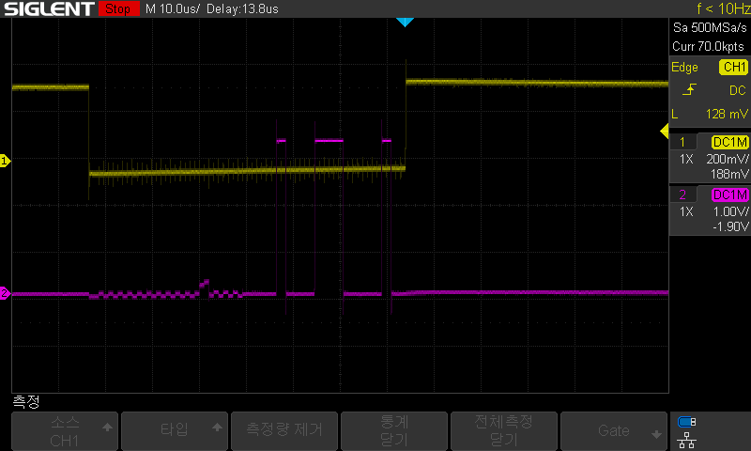Click the Stop run status indicator

[x=119, y=8]
